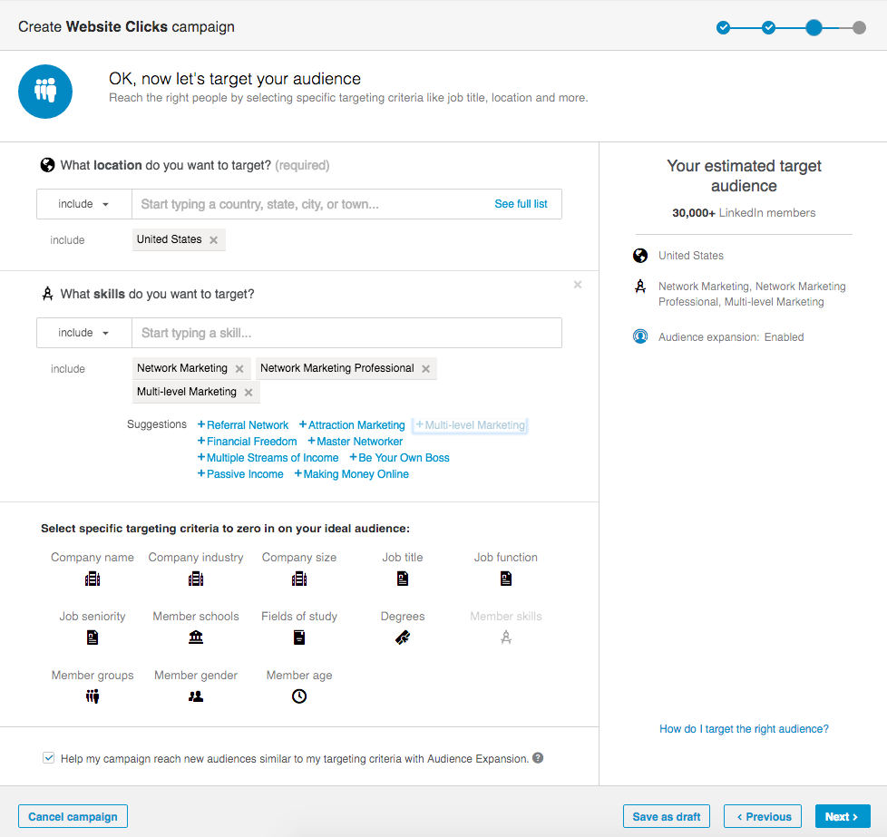Open the Fields of study icon

click(x=299, y=637)
